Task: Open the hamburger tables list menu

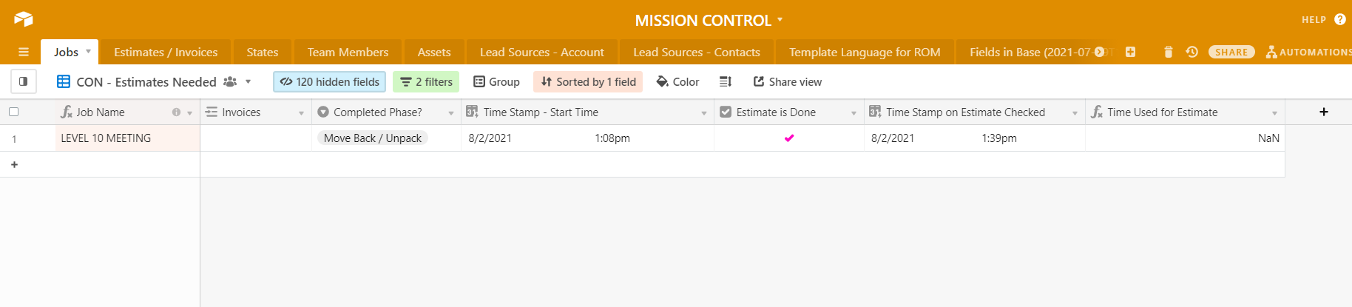Action: (24, 52)
